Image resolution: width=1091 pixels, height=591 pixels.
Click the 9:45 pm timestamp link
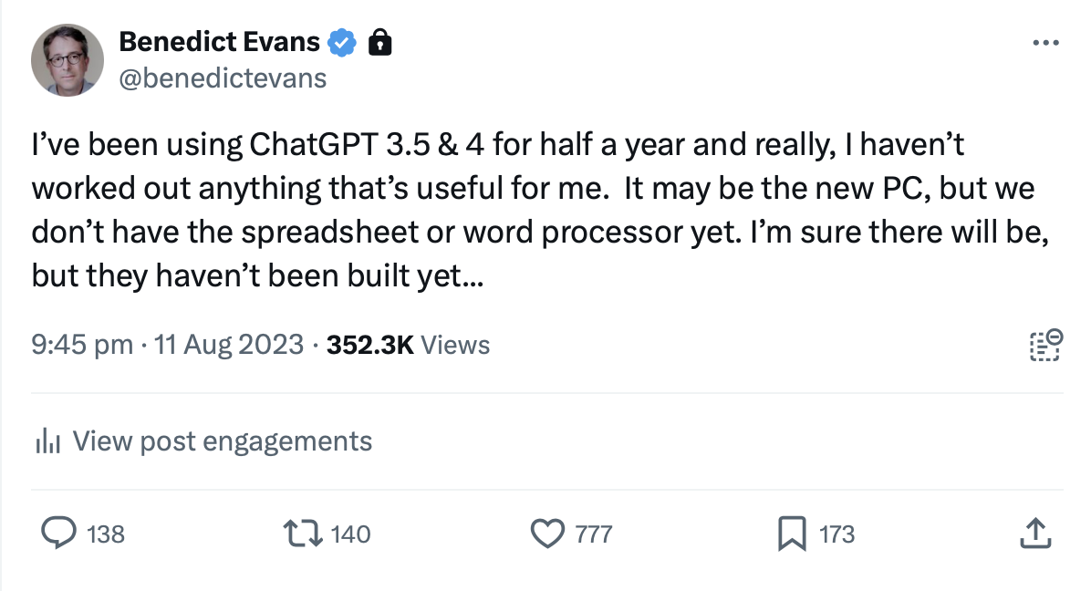(x=82, y=345)
